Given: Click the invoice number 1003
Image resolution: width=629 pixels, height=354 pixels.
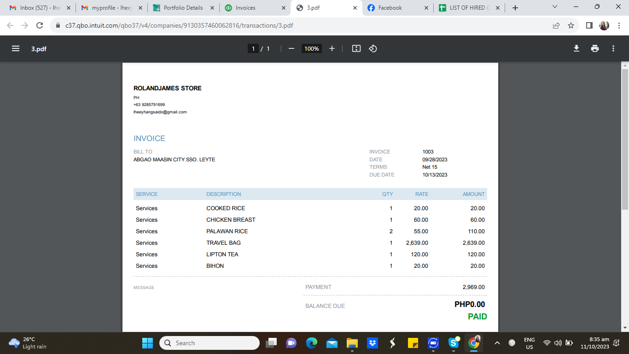Looking at the screenshot, I should click(428, 152).
